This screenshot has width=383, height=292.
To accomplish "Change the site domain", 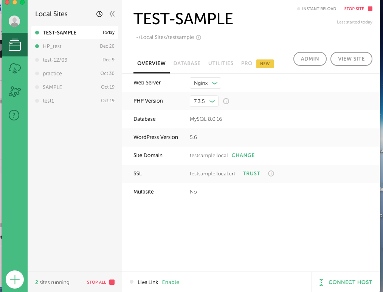I will tap(243, 155).
